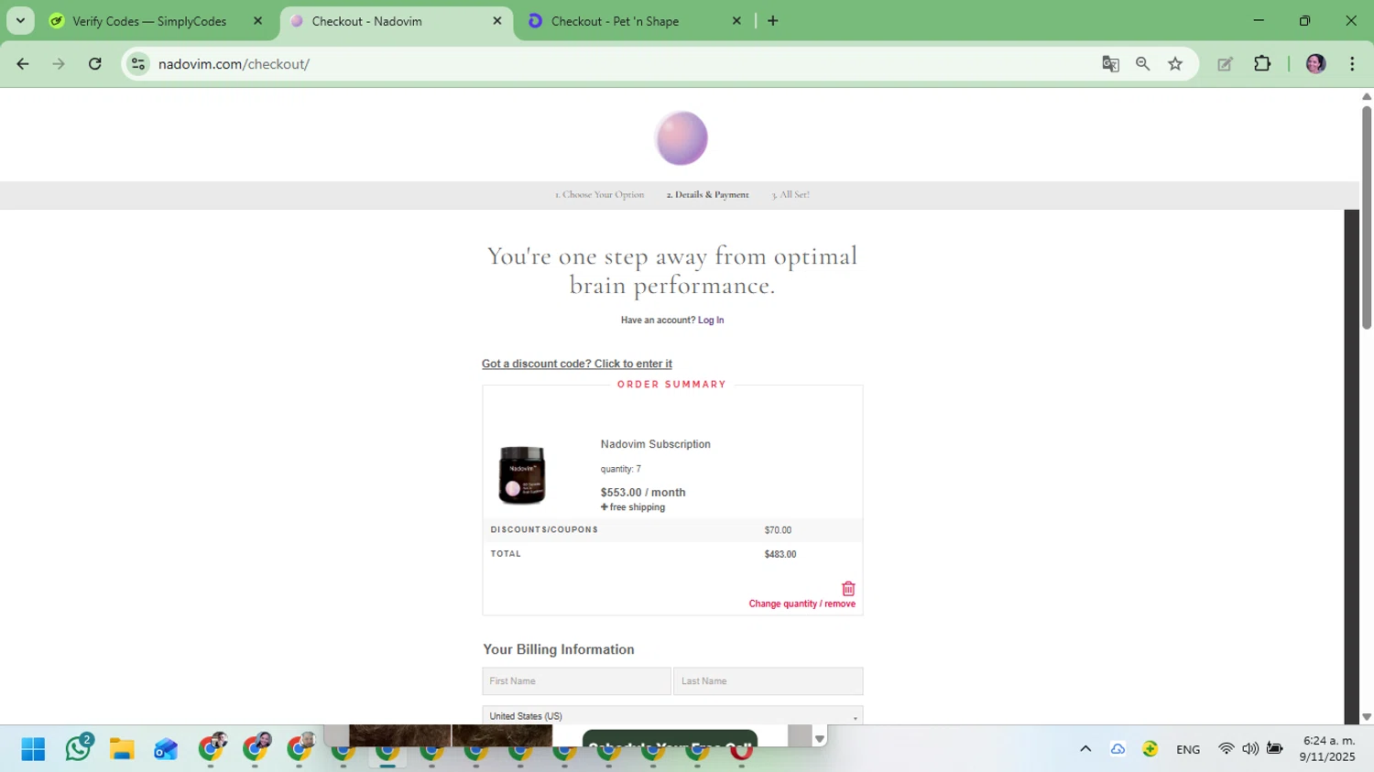
Task: Open a new browser tab
Action: (x=773, y=21)
